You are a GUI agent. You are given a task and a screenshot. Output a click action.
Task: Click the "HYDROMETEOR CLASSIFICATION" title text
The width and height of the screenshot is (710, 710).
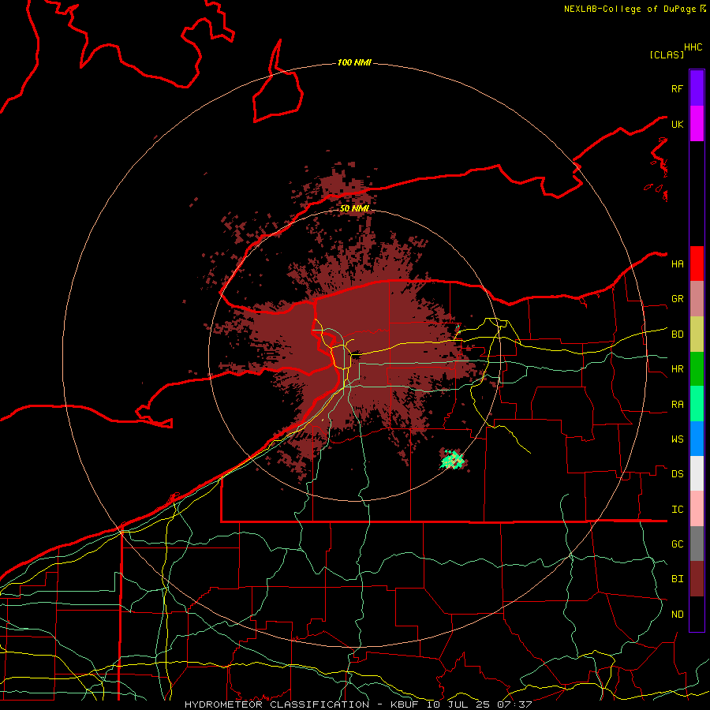point(277,704)
